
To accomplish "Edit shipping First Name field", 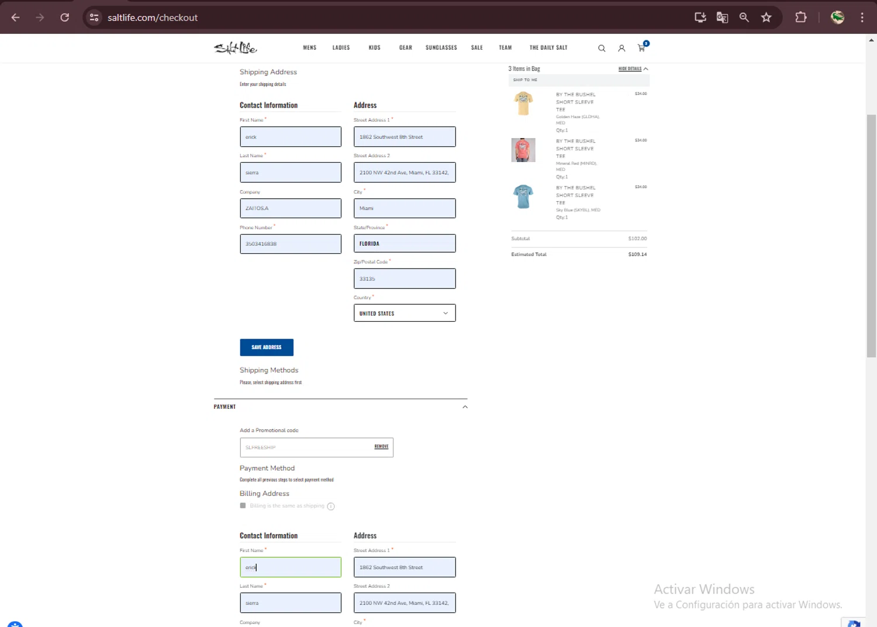I will [291, 137].
